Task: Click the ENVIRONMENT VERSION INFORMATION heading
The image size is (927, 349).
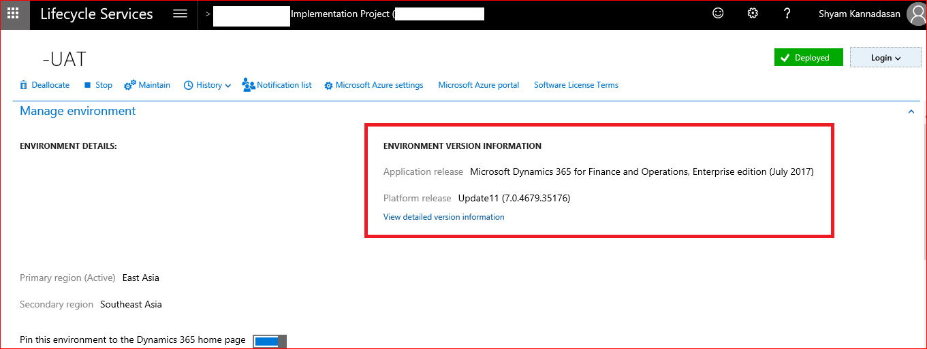Action: [462, 146]
